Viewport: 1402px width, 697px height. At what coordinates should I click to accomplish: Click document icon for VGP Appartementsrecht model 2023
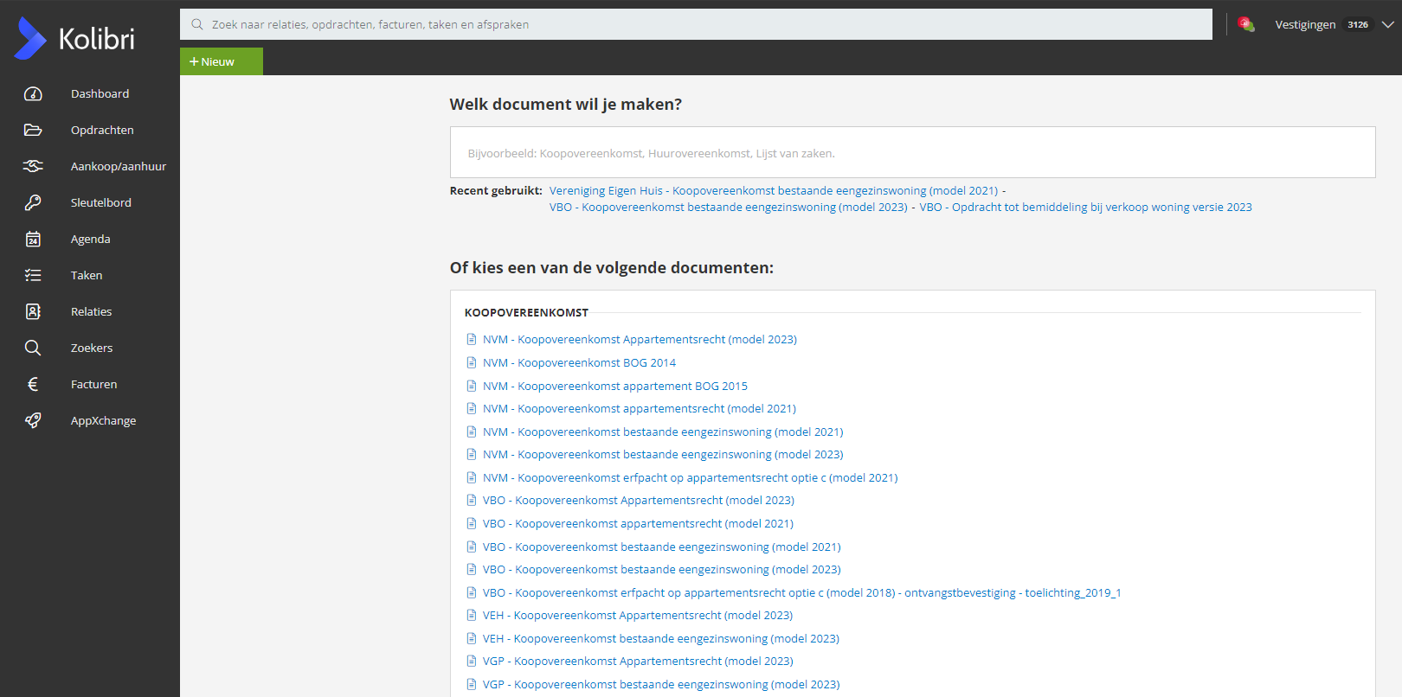tap(472, 661)
